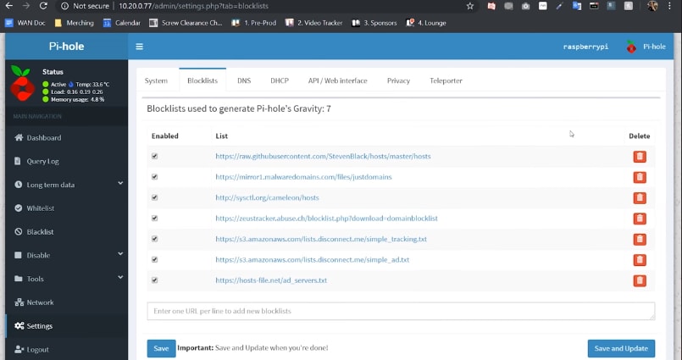The width and height of the screenshot is (682, 360).
Task: Open the sysctl.org cameleon hosts link
Action: (x=267, y=197)
